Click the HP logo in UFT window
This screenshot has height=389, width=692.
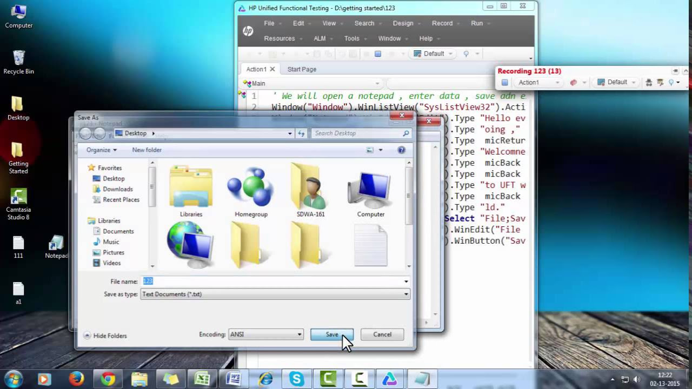tap(248, 31)
